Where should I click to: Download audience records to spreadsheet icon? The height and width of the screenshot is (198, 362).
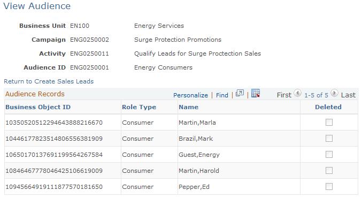256,93
